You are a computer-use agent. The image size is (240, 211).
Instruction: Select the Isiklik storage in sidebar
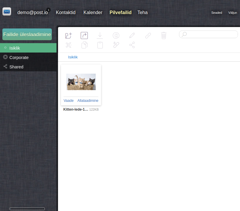coord(28,48)
